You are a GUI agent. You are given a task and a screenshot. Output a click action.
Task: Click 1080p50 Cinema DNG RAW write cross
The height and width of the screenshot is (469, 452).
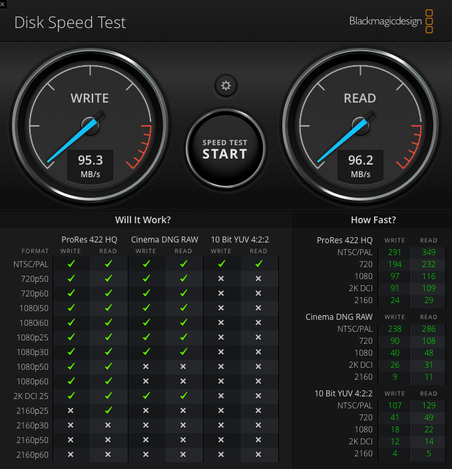[146, 366]
